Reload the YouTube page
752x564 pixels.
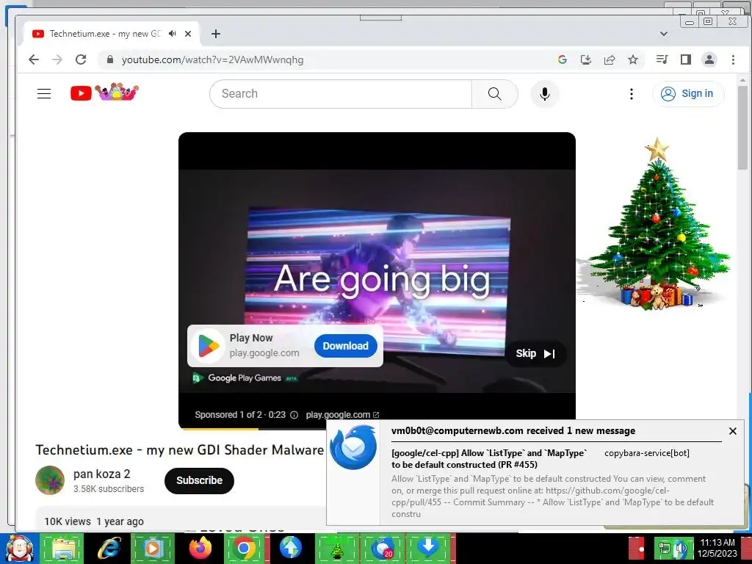(81, 59)
